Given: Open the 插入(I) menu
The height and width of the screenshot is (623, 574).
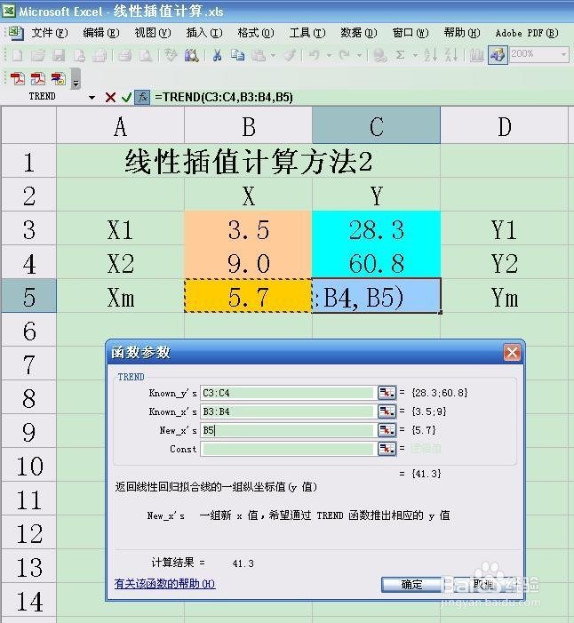Looking at the screenshot, I should pyautogui.click(x=204, y=33).
